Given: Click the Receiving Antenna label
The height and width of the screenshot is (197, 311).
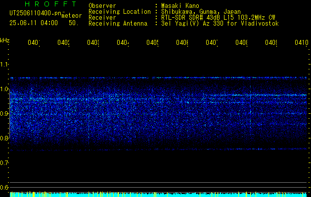Looking at the screenshot, I should click(x=118, y=24).
